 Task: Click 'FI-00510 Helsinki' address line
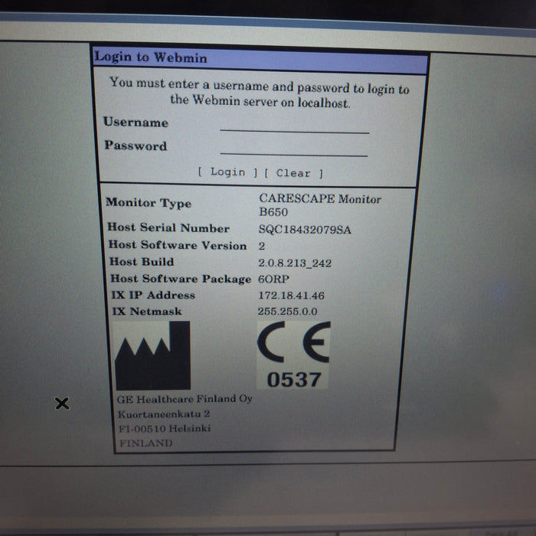coord(165,428)
